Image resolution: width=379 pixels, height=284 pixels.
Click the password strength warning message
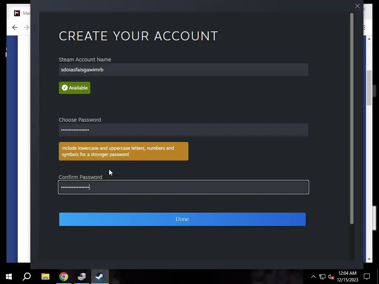[x=124, y=151]
